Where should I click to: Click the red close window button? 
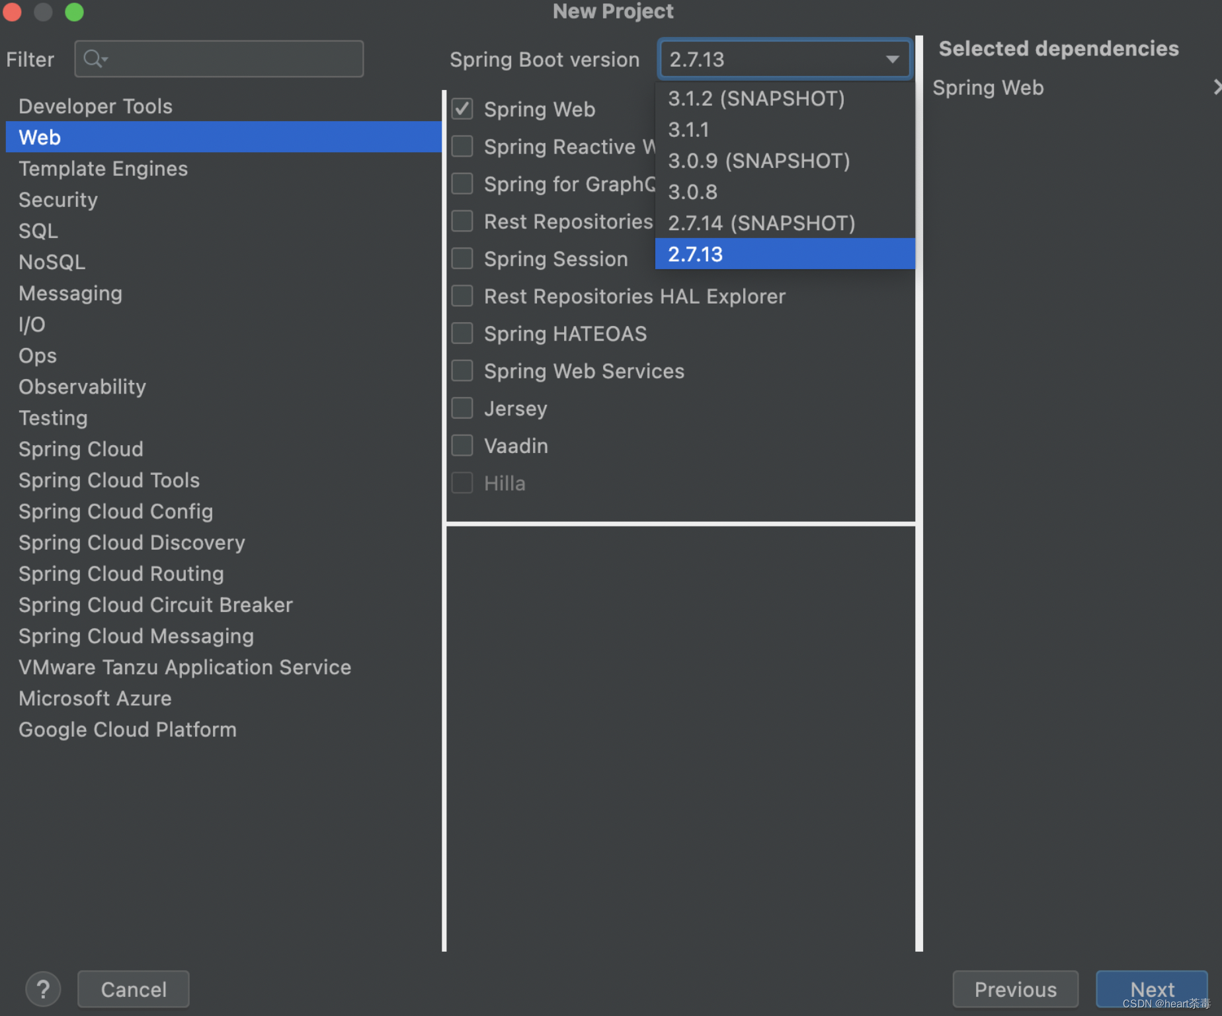(x=13, y=12)
